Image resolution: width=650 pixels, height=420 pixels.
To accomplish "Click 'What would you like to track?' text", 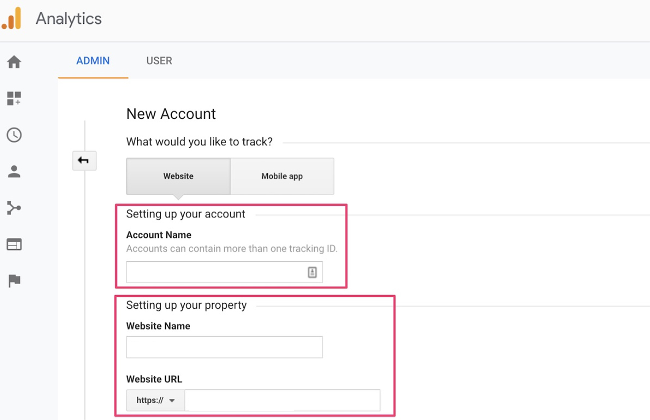I will 200,142.
